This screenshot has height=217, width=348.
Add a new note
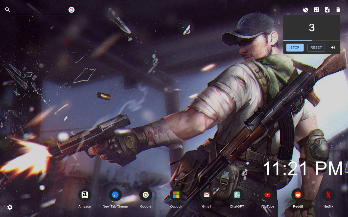327,10
